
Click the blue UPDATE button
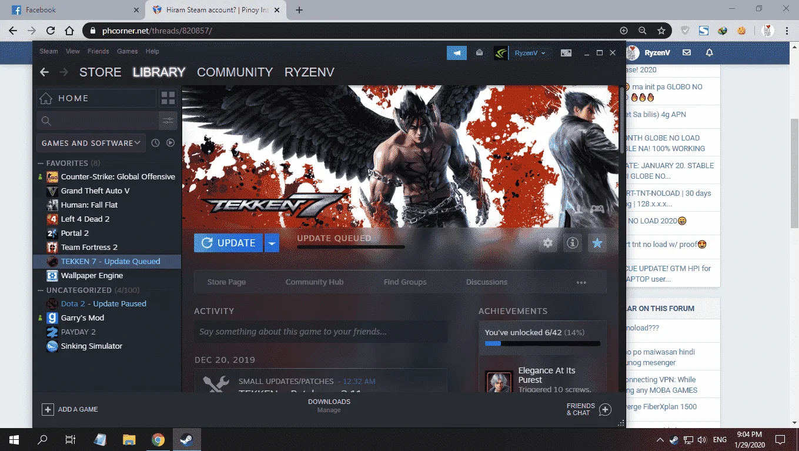[228, 243]
